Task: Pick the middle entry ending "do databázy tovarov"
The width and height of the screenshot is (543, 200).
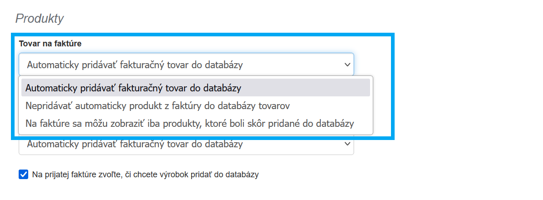Action: point(157,105)
